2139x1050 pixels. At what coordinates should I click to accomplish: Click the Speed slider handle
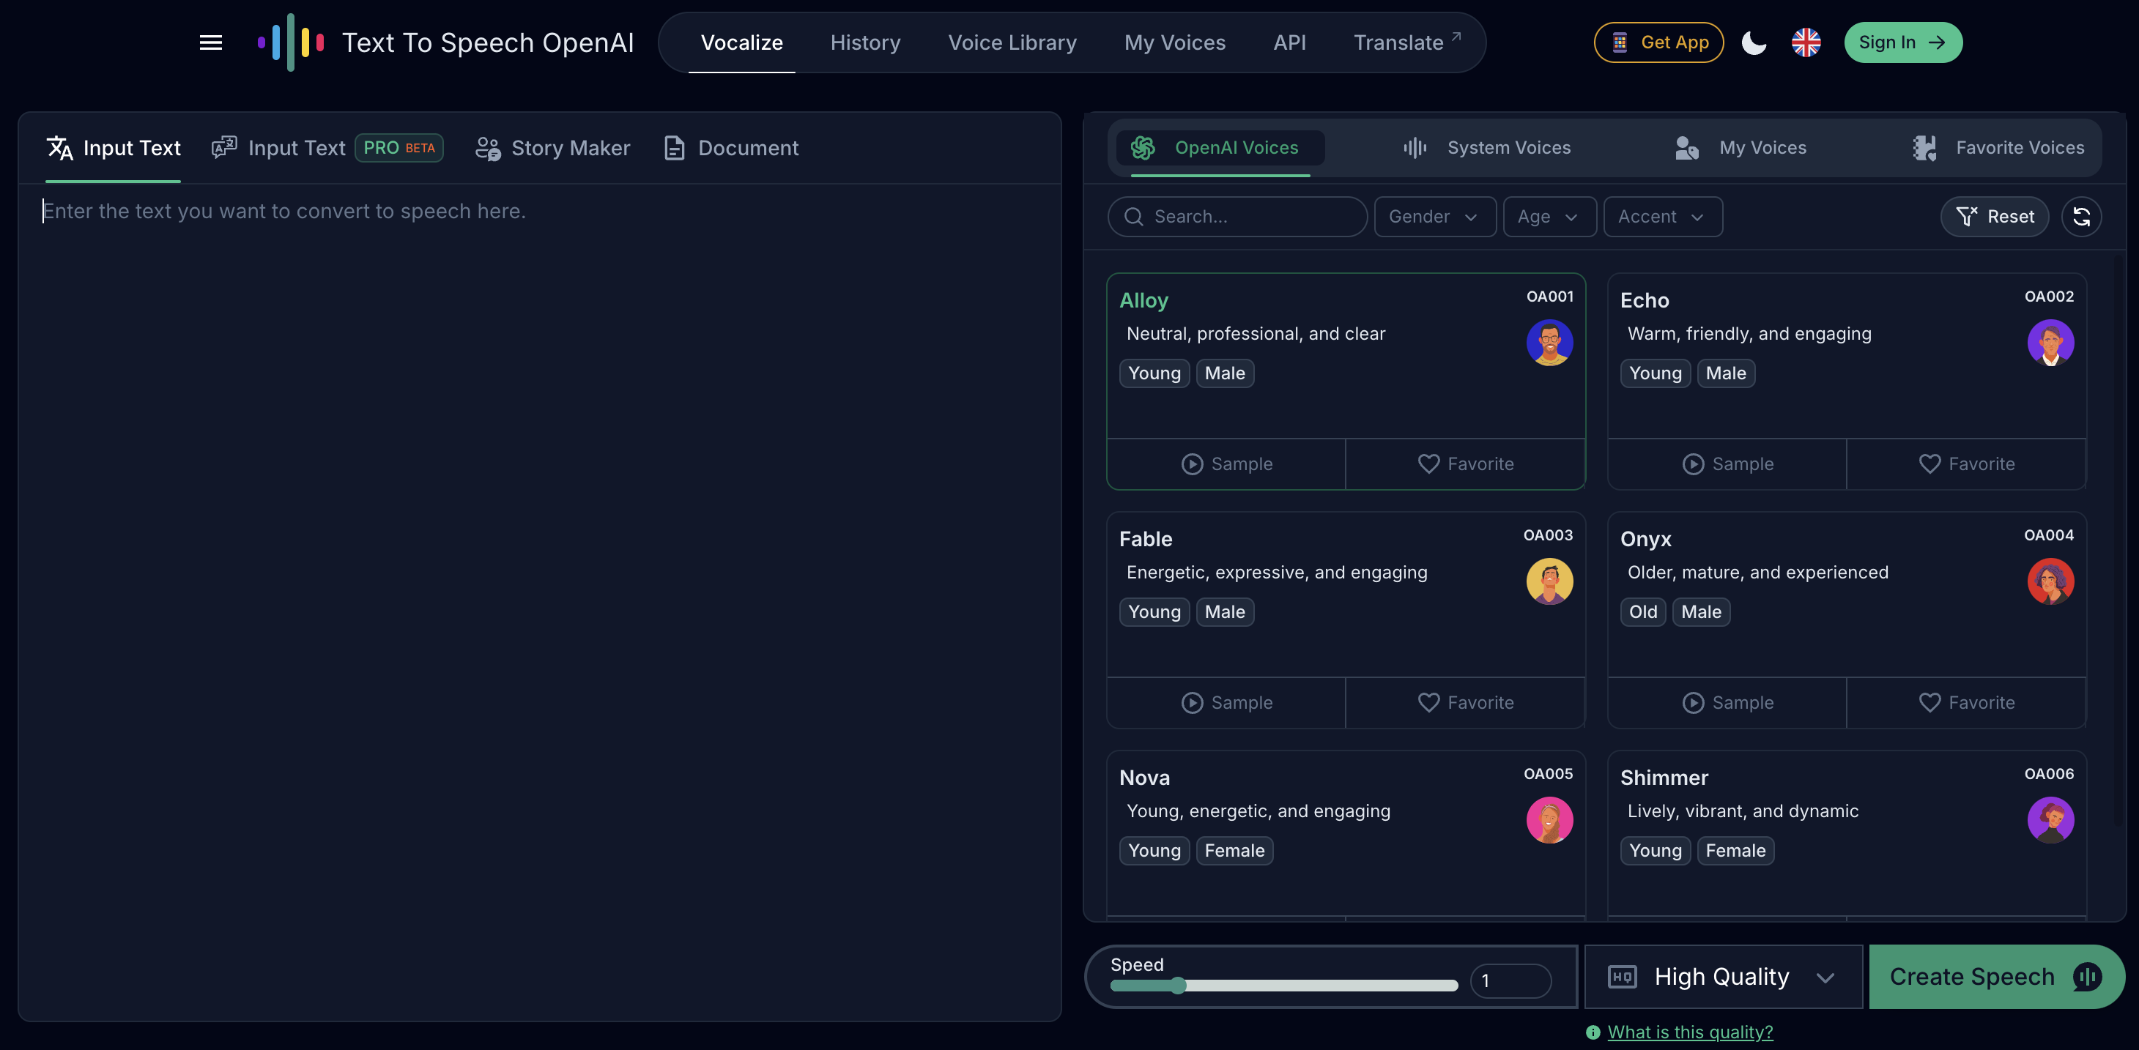click(1178, 986)
